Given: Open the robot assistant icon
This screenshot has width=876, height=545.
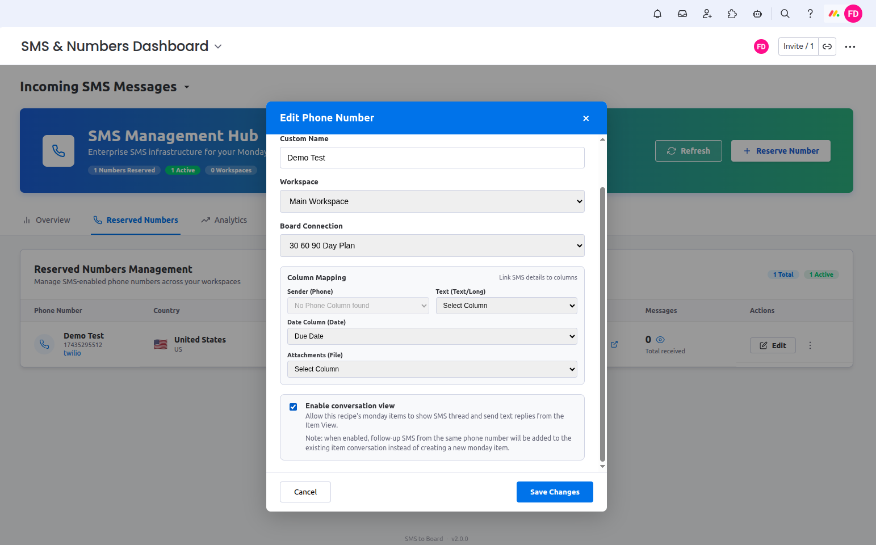Looking at the screenshot, I should (757, 14).
